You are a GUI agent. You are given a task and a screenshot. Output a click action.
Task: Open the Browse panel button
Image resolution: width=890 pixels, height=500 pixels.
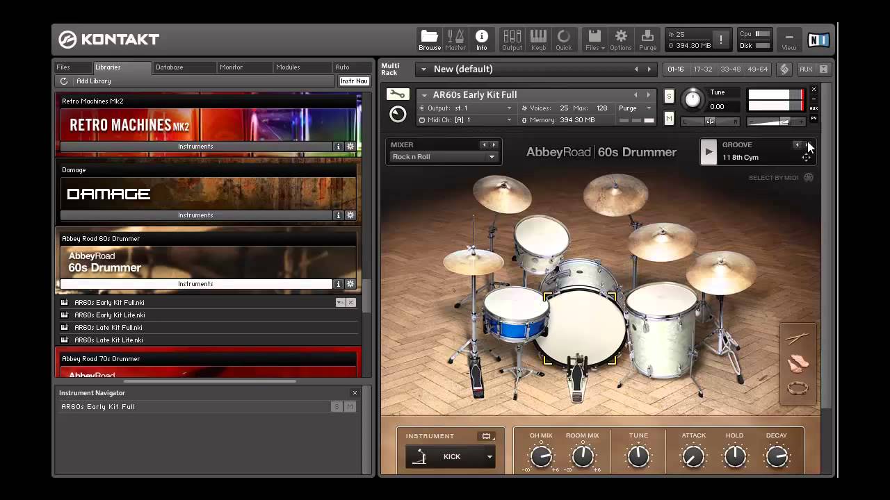430,40
